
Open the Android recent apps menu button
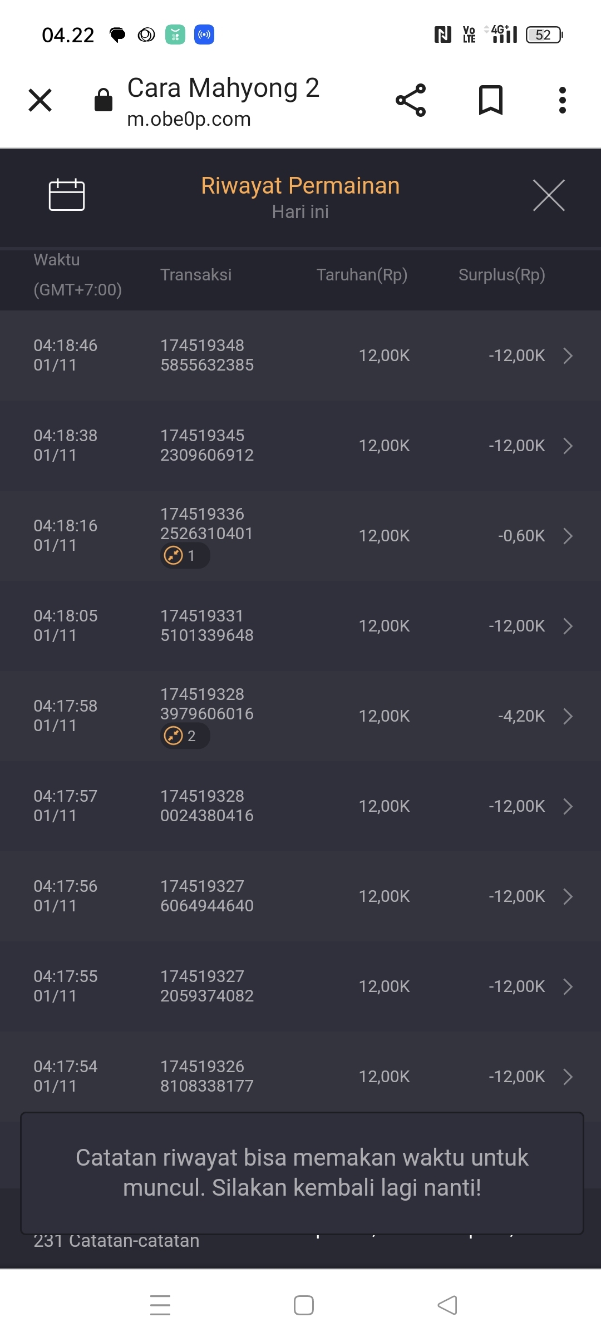click(x=160, y=1305)
